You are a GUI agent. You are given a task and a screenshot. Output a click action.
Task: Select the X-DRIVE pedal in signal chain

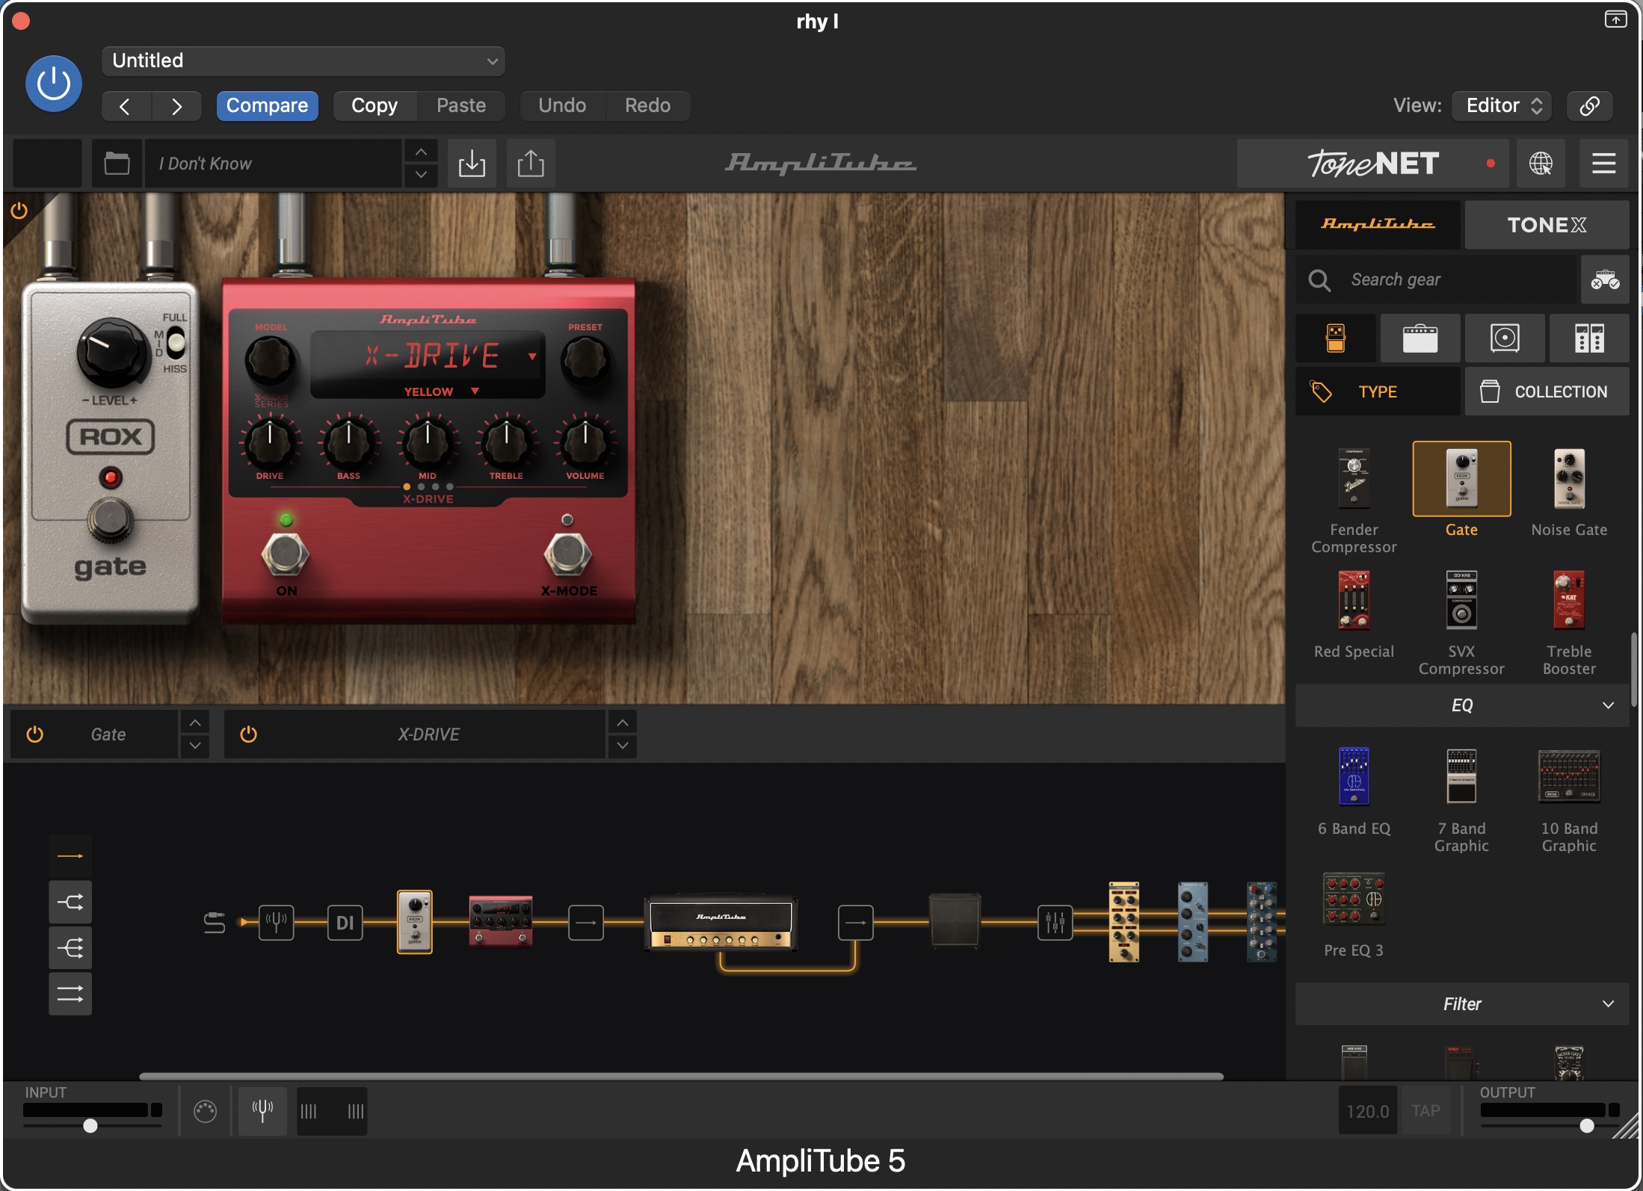[500, 921]
